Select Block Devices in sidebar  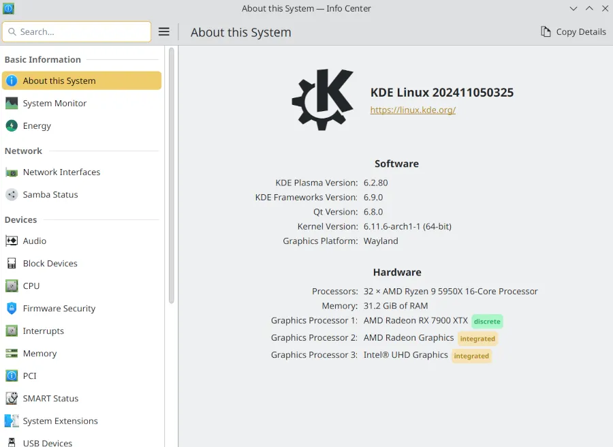pos(82,263)
